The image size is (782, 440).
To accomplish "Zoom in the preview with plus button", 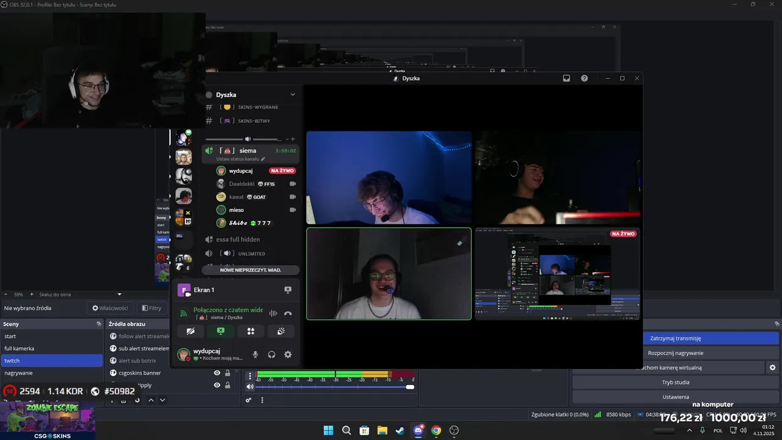I will coord(32,294).
